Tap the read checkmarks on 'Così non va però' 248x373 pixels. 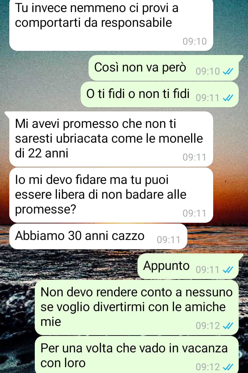228,71
